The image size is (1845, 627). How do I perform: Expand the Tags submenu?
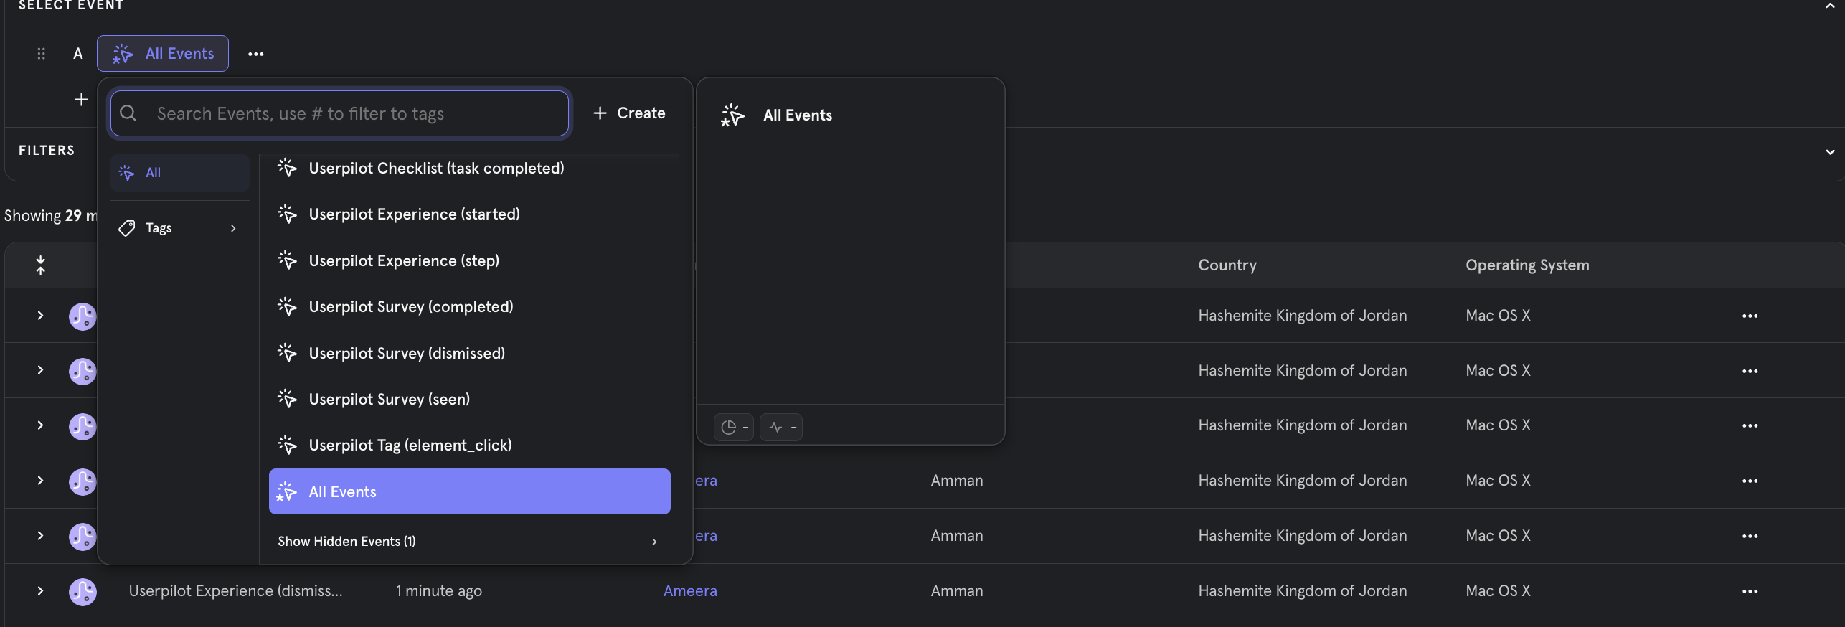click(179, 228)
